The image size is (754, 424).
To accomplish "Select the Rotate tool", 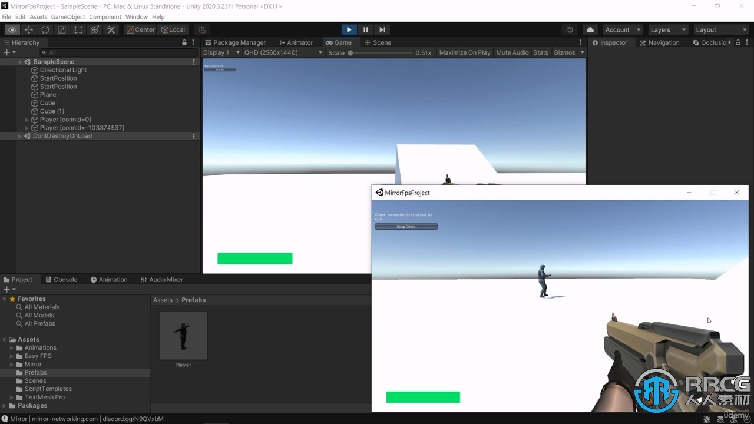I will [45, 29].
